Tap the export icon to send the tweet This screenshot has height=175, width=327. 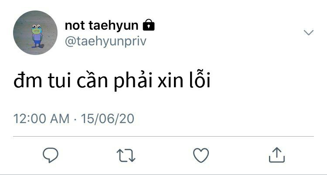(x=277, y=155)
